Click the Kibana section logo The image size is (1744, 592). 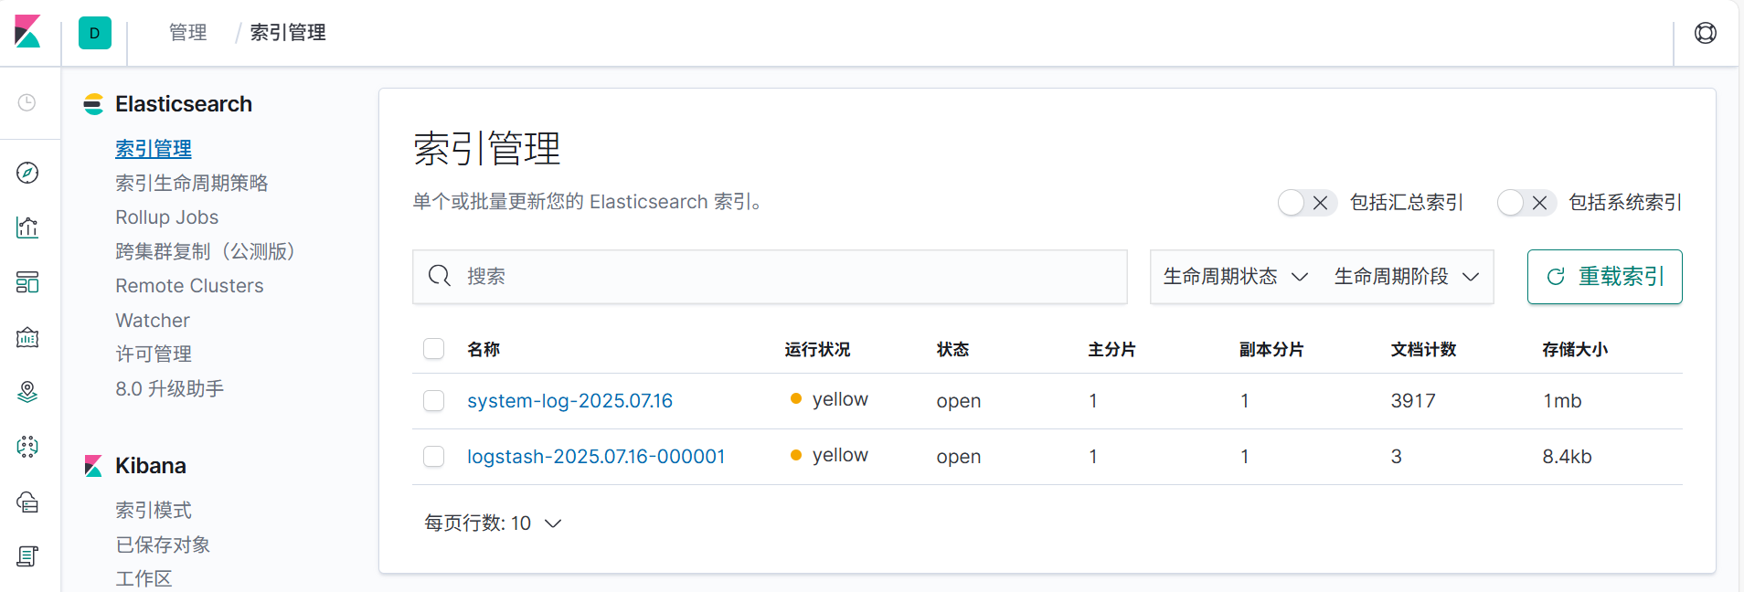coord(93,466)
